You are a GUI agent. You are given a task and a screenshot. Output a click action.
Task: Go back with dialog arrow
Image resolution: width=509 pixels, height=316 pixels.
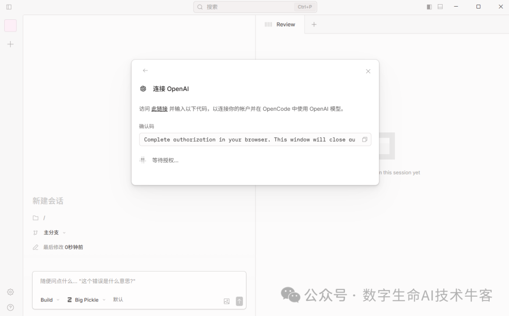(x=146, y=70)
